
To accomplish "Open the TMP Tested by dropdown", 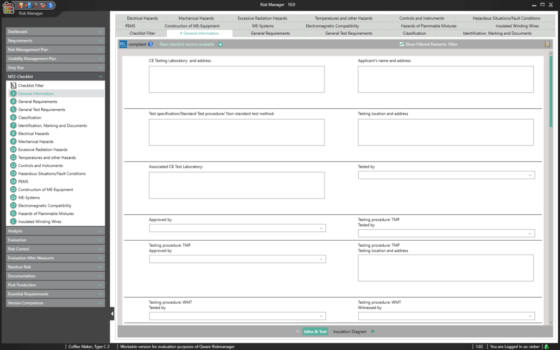I will tap(446, 234).
